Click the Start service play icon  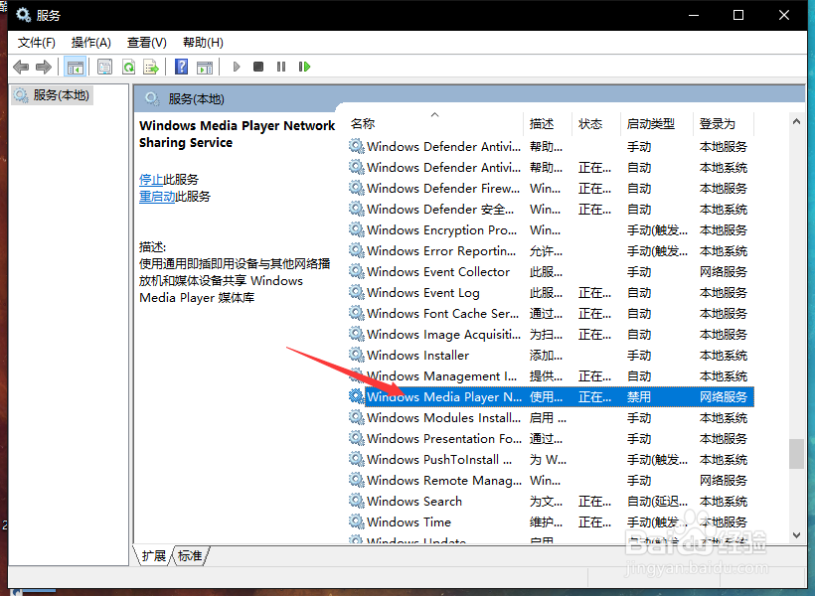coord(237,67)
